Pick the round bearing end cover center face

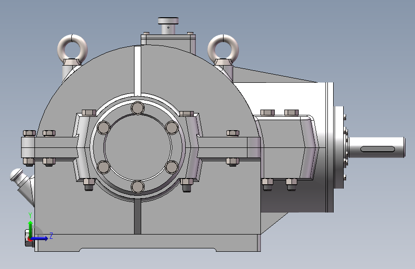point(138,147)
